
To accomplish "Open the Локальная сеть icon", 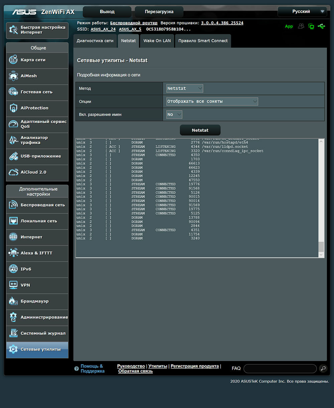I will (13, 221).
